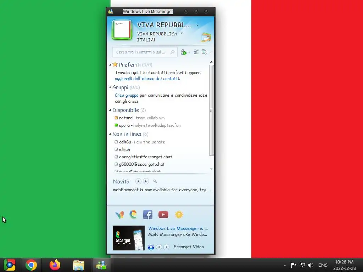This screenshot has height=272, width=363.
Task: Show next Novità item
Action: click(146, 181)
